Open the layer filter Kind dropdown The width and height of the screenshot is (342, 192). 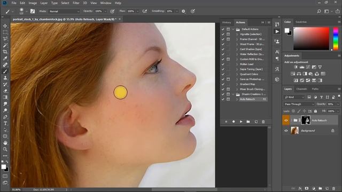click(294, 97)
